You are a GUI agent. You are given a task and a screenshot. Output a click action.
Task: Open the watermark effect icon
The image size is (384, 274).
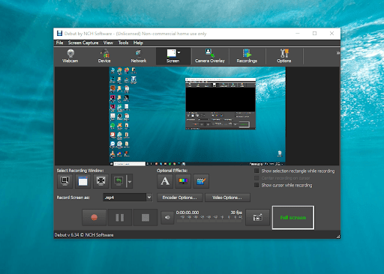(201, 181)
